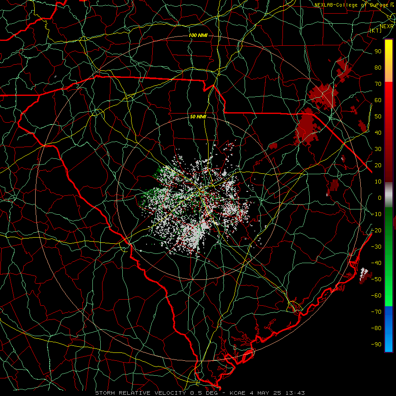Pick the -90 scale label
The image size is (396, 396).
(376, 345)
